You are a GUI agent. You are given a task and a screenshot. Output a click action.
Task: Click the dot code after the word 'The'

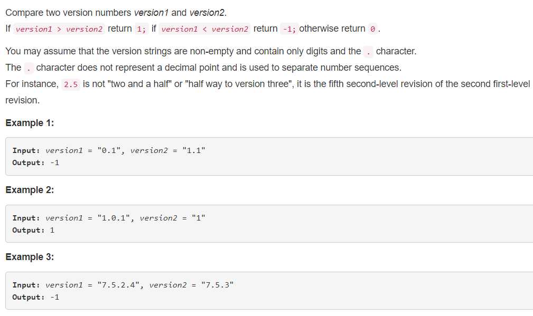coord(29,68)
